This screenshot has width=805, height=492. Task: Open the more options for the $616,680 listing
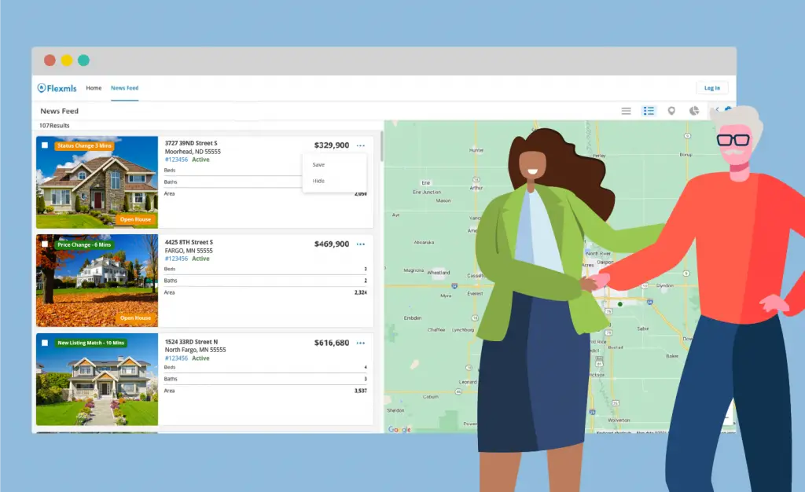tap(361, 343)
